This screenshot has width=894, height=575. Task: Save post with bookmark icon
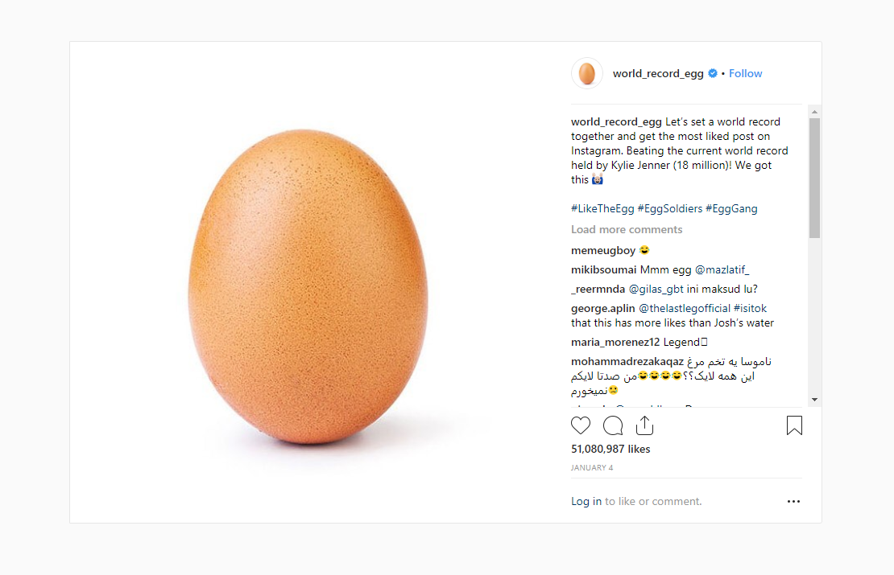click(794, 425)
